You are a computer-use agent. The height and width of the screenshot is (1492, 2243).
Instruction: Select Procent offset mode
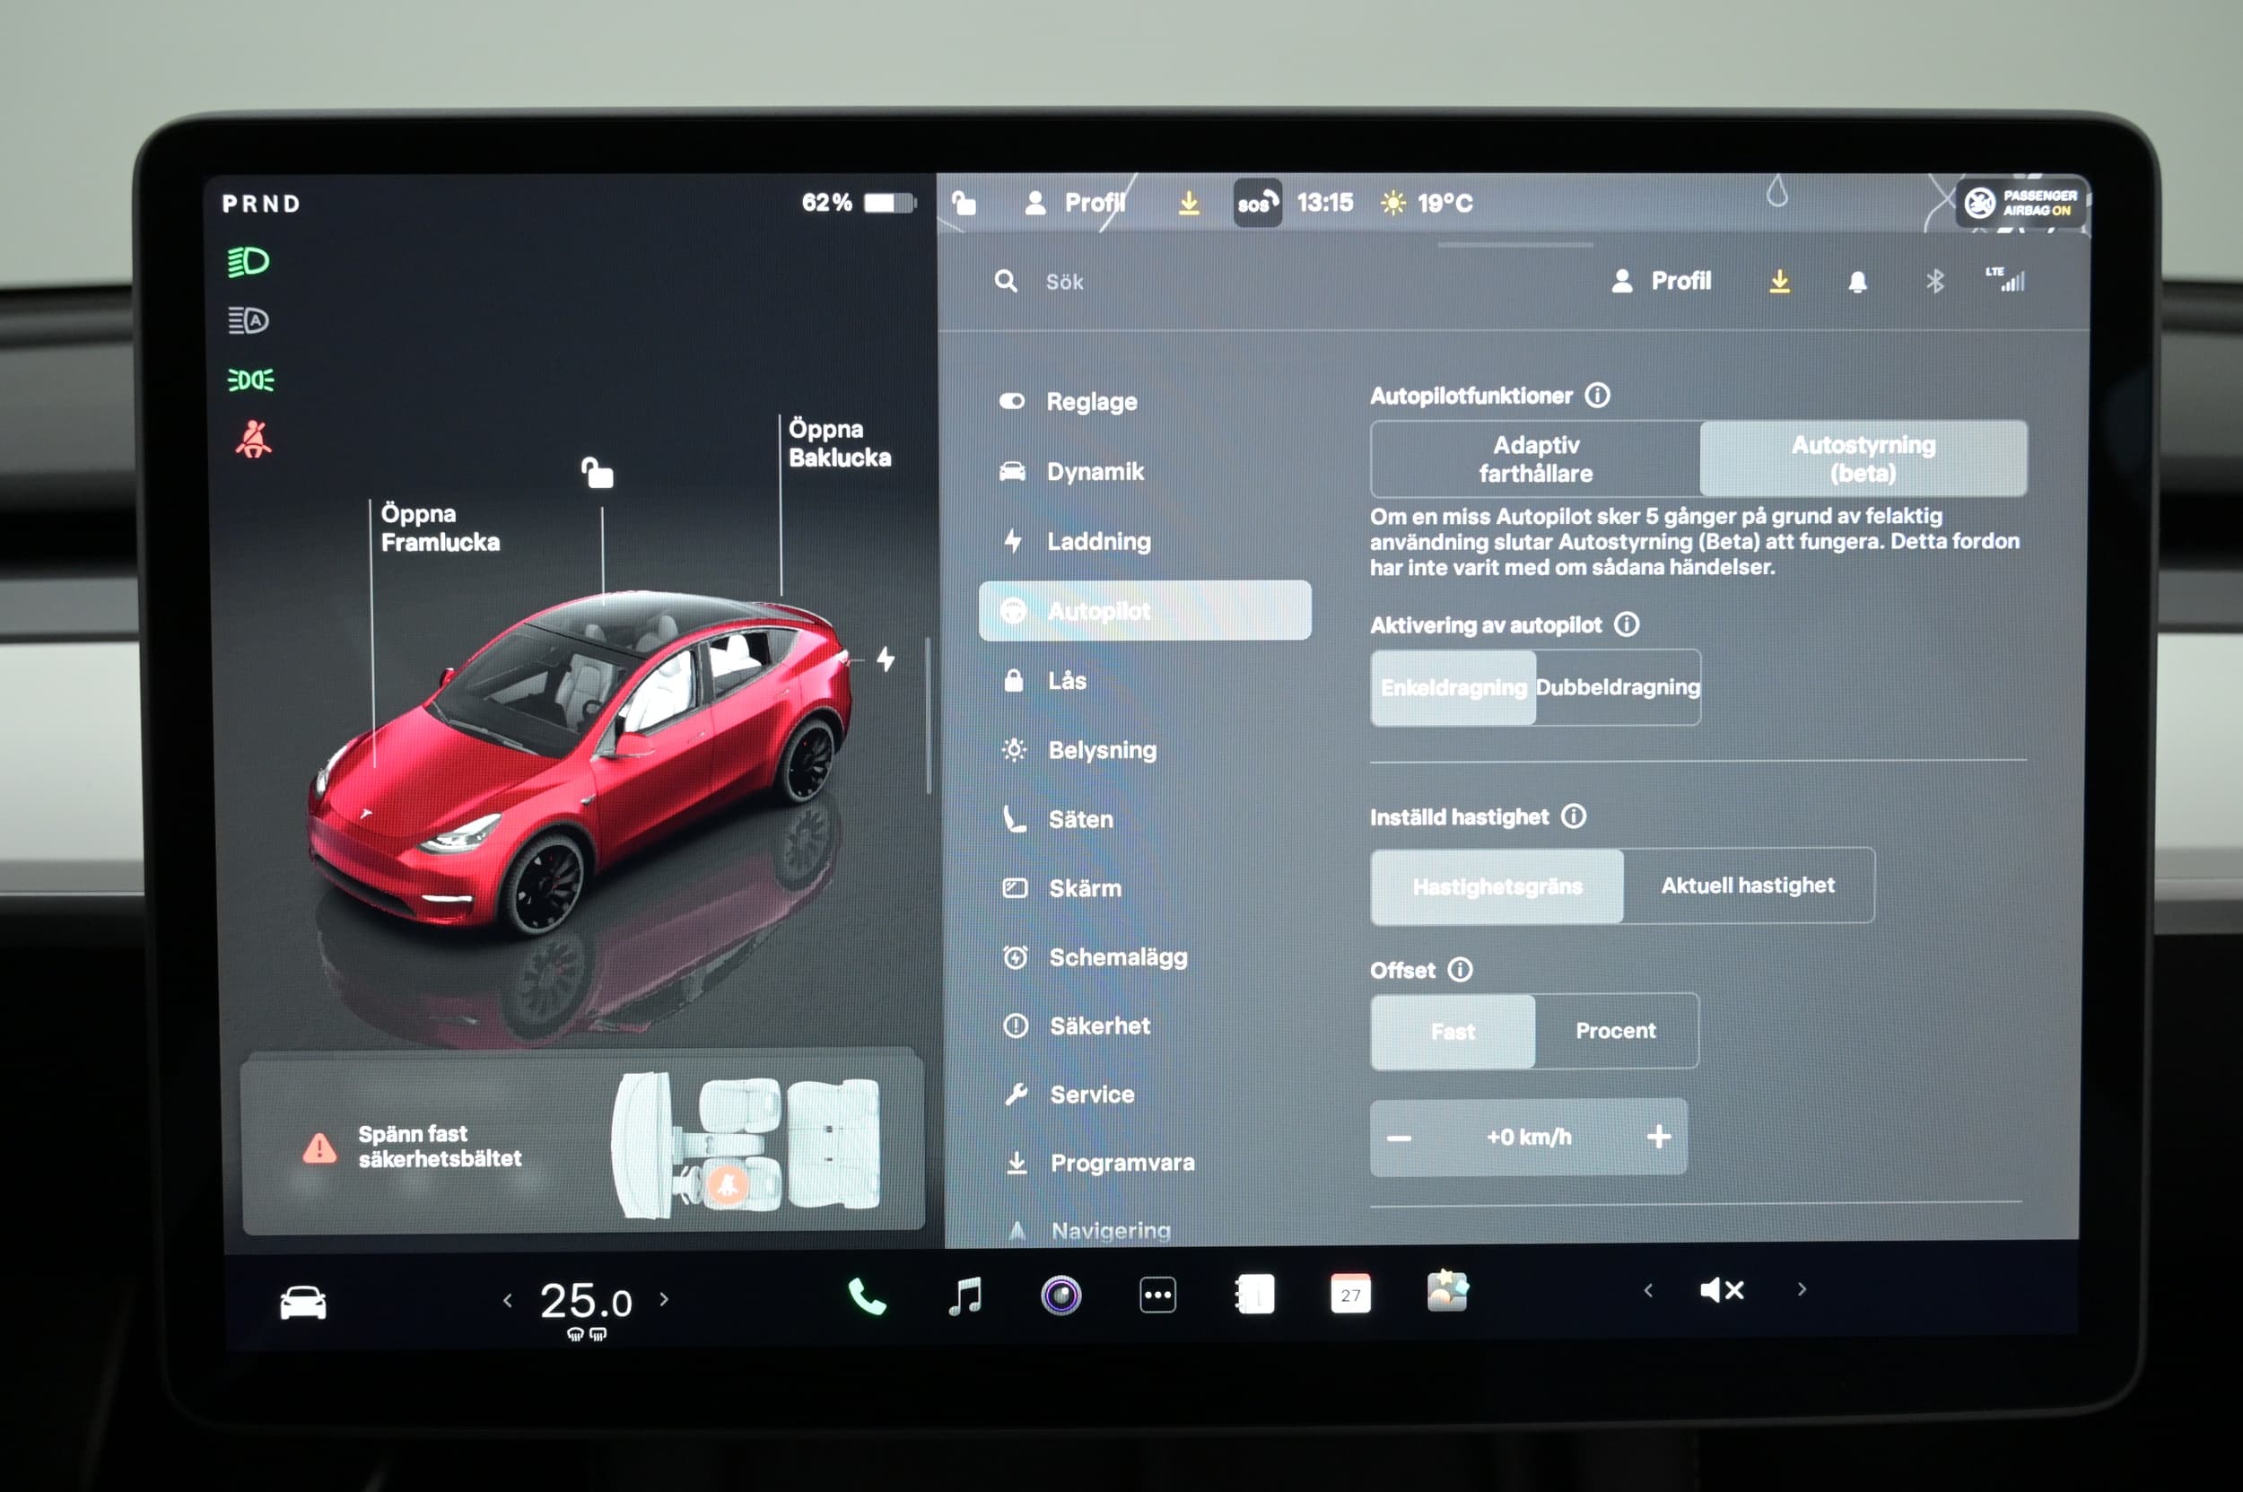1616,1031
